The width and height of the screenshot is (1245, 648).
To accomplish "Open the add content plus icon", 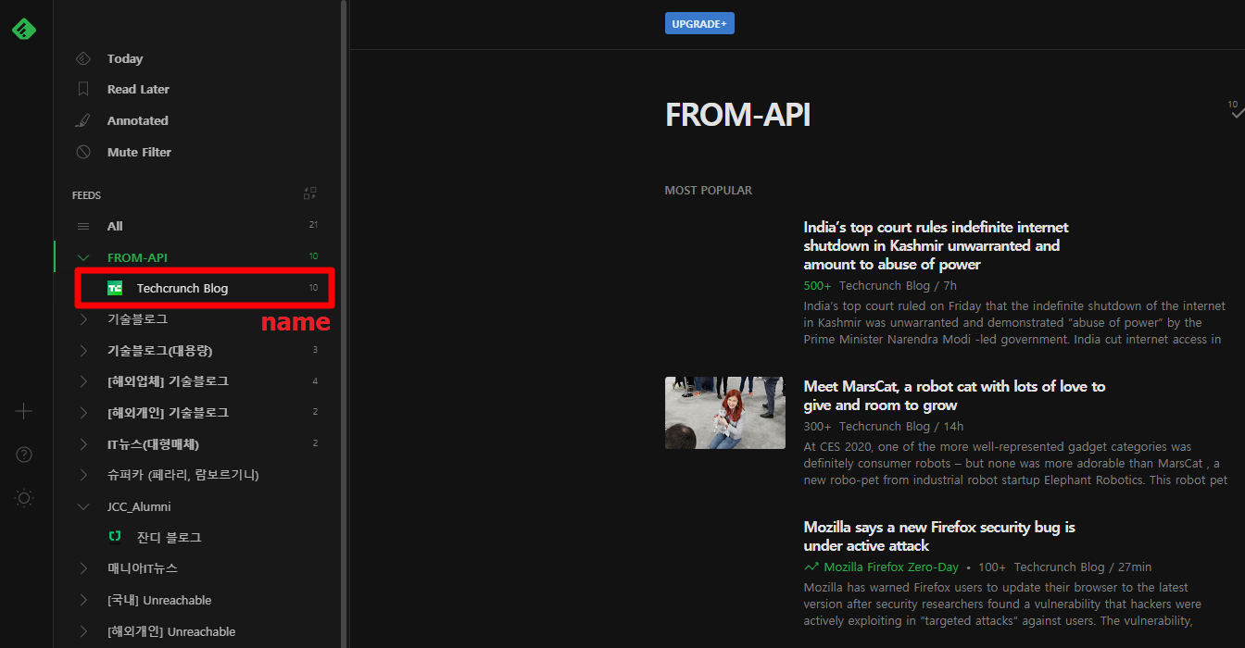I will [24, 411].
